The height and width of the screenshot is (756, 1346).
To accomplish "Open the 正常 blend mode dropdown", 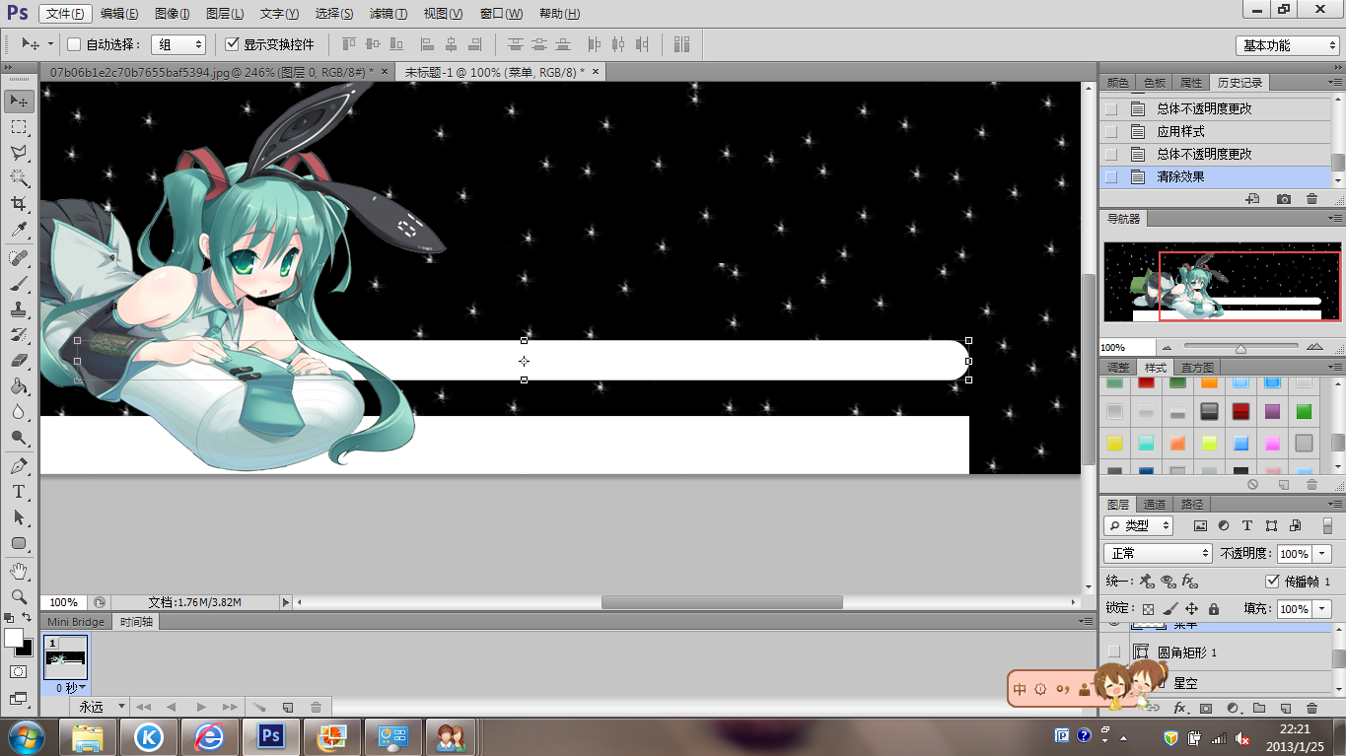I will (x=1158, y=554).
